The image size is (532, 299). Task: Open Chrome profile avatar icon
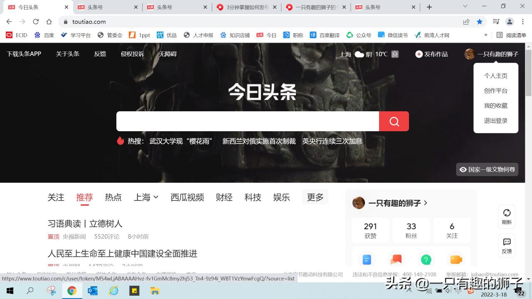[510, 22]
